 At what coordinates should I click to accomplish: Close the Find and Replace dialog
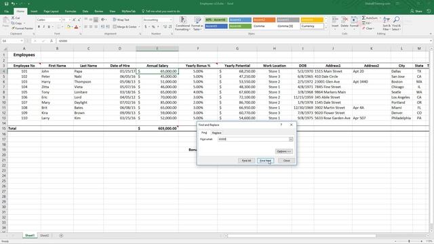tap(286, 161)
